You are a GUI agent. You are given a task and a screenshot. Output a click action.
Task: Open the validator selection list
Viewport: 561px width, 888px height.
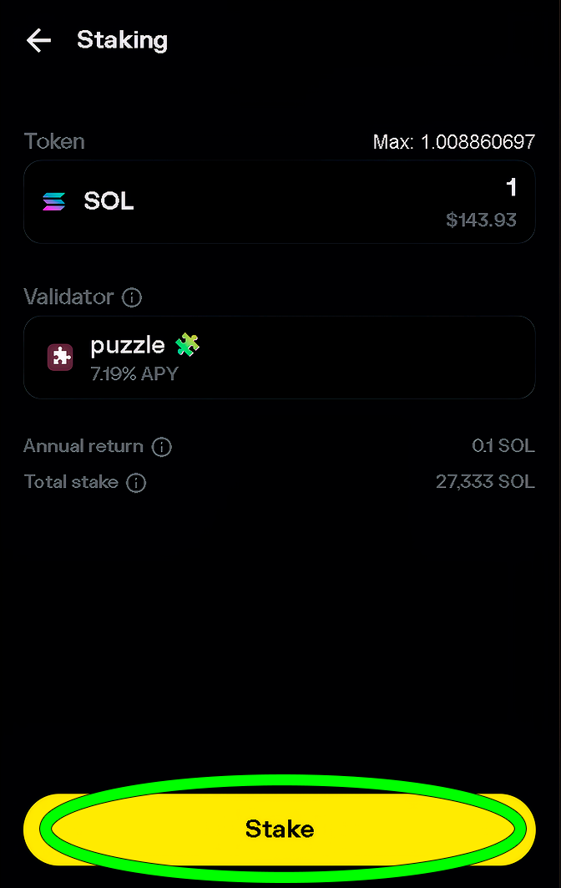point(280,357)
